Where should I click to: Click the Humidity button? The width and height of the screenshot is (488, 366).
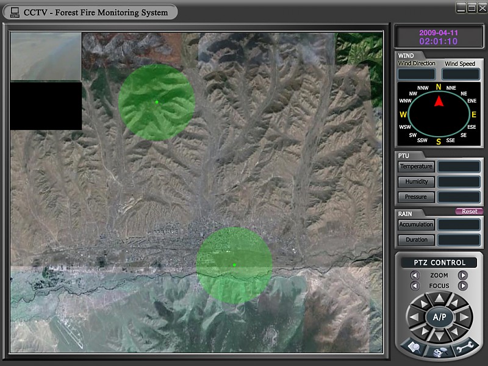pos(415,182)
